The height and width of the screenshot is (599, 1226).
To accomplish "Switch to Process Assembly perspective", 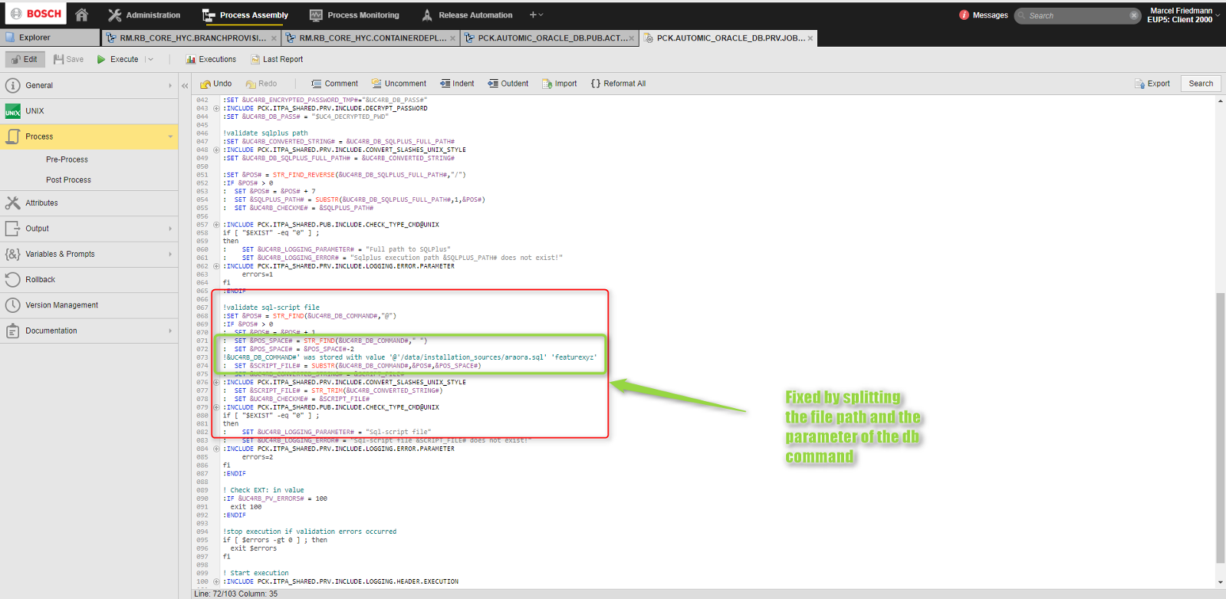I will tap(245, 15).
